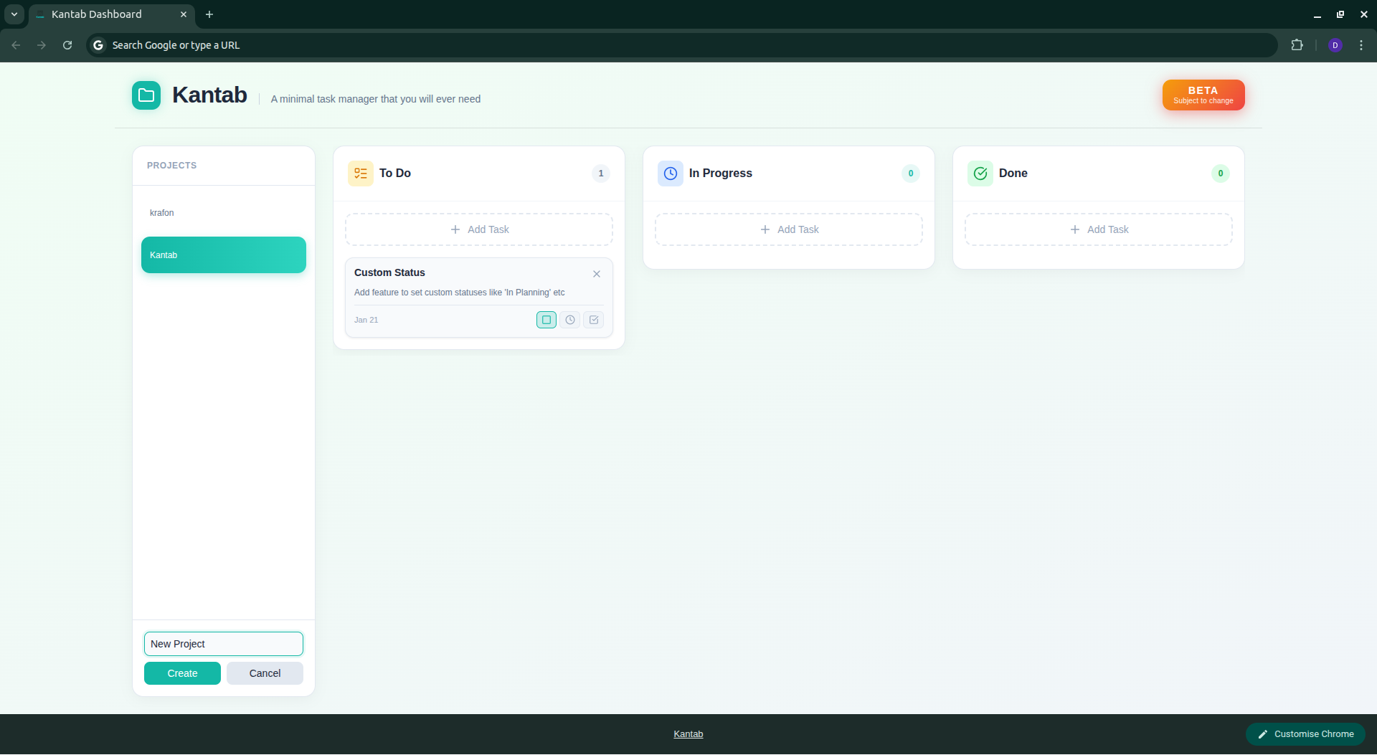
Task: Click the Google search icon in address bar
Action: [98, 44]
